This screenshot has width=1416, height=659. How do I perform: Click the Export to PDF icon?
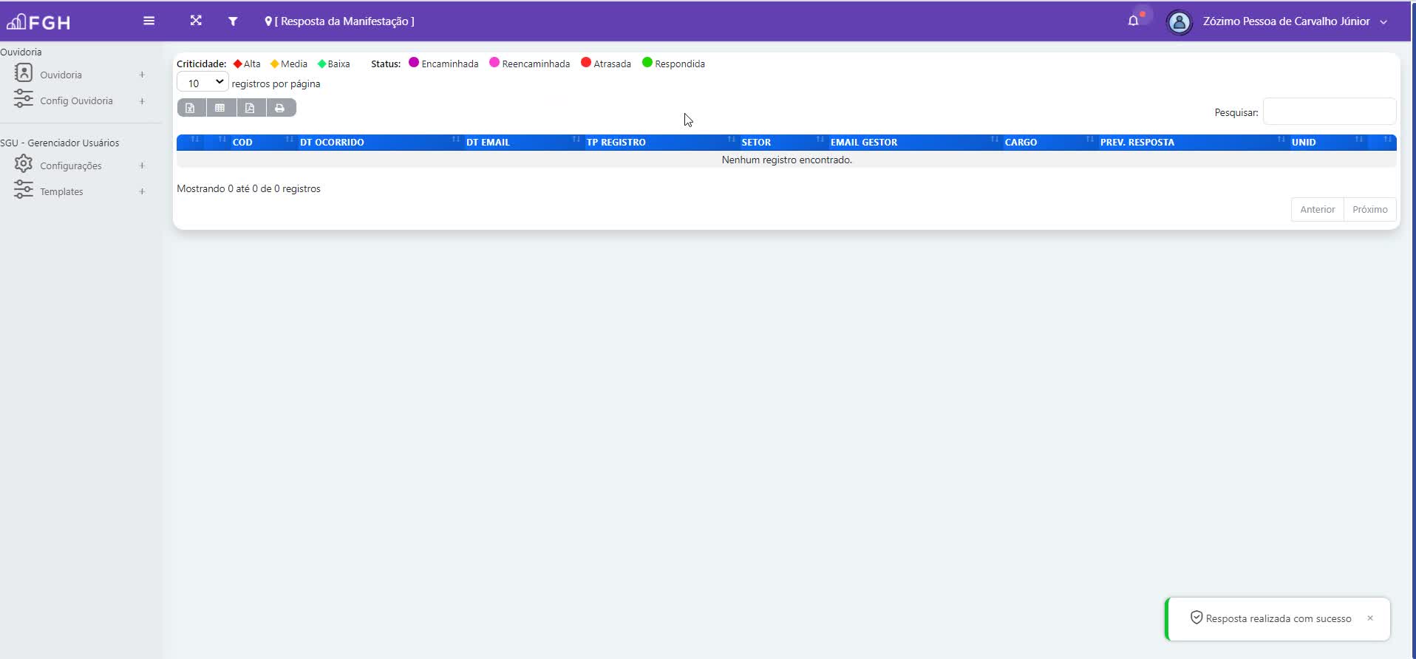click(x=250, y=108)
